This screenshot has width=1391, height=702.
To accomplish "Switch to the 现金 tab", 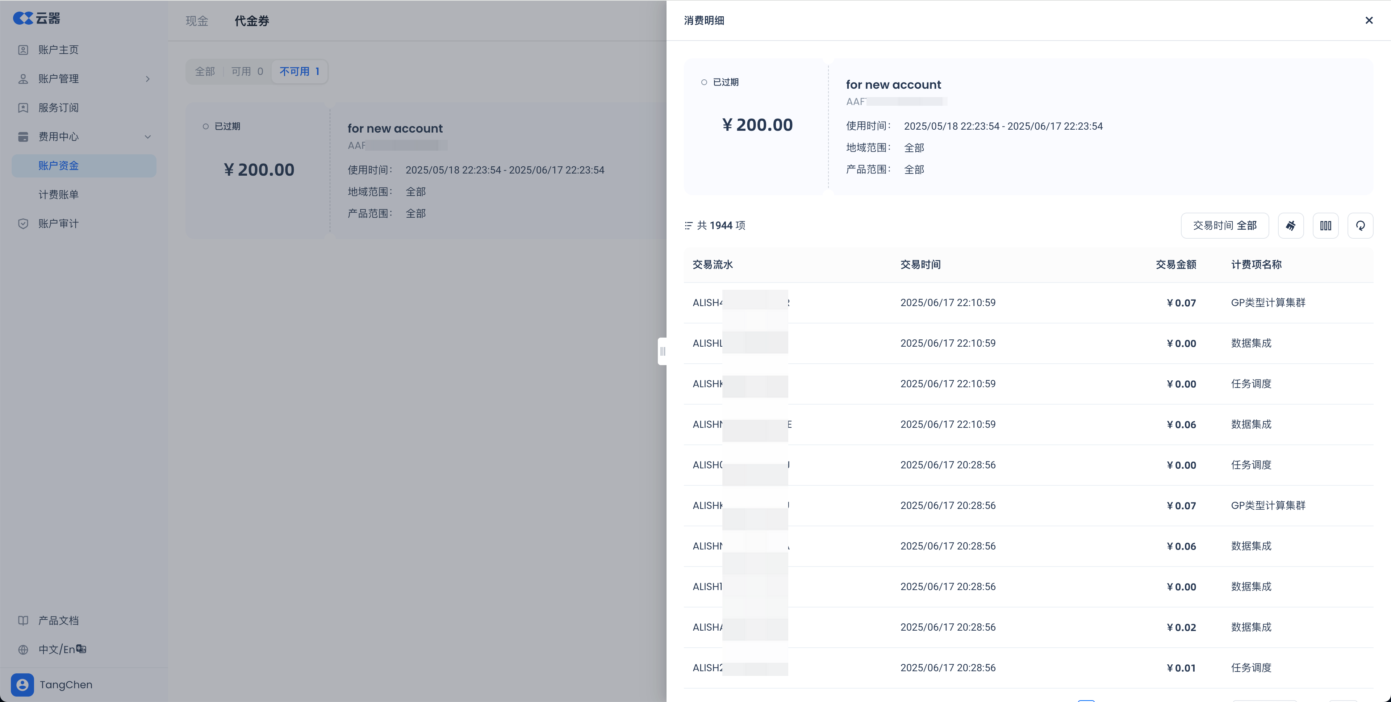I will [197, 21].
